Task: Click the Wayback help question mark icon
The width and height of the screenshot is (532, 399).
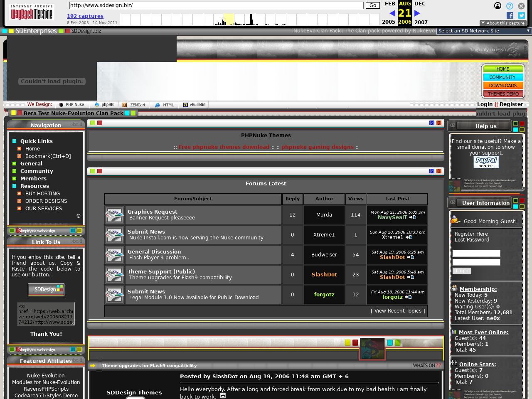Action: pos(510,6)
